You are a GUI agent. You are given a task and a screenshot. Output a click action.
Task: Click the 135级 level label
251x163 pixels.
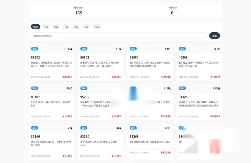[x=216, y=89]
